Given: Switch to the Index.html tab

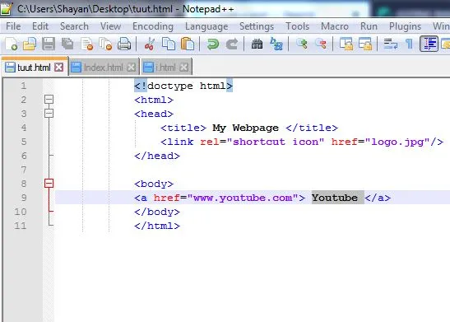Looking at the screenshot, I should coord(104,68).
